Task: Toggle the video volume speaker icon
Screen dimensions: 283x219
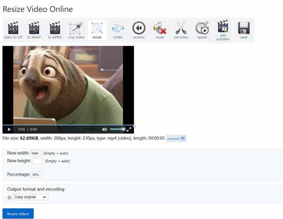Action: (104, 129)
